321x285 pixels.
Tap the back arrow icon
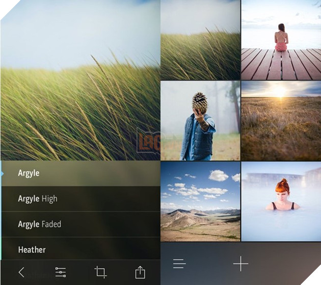pyautogui.click(x=21, y=272)
